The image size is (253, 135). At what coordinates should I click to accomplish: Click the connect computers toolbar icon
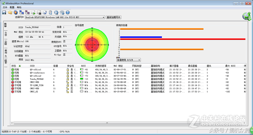tap(22, 12)
